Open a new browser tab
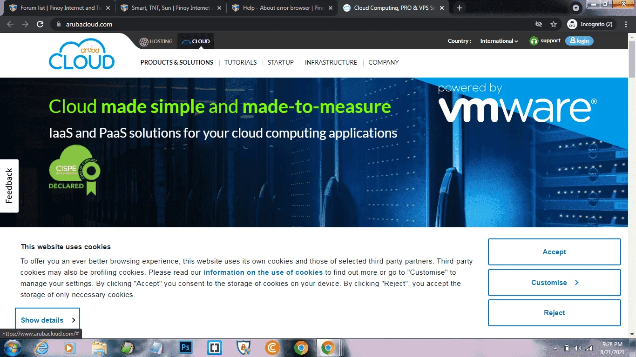636x357 pixels. tap(460, 8)
